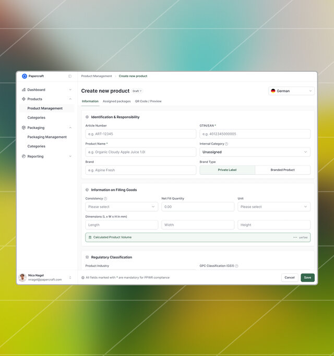Open the German language selector

[291, 91]
